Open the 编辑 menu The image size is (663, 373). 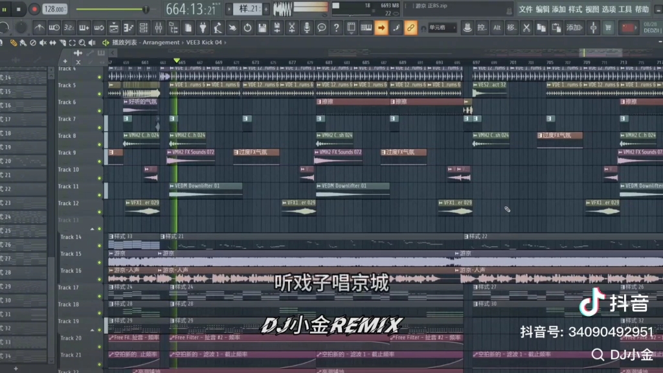[x=543, y=9]
